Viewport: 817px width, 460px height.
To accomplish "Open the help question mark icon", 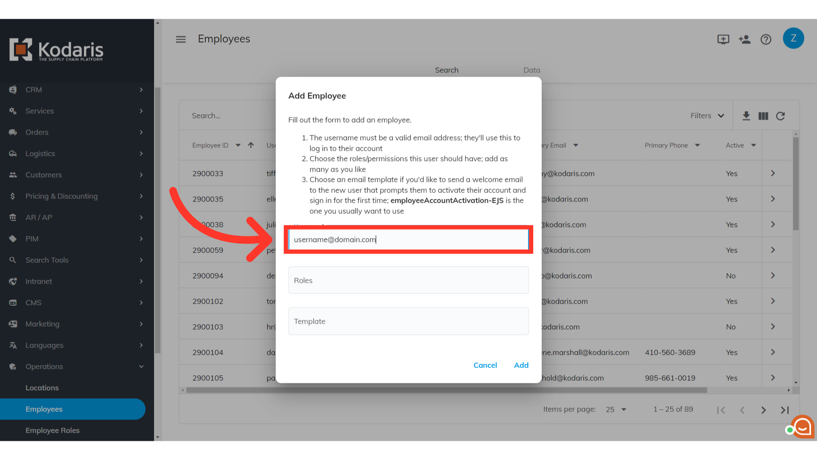I will (766, 39).
